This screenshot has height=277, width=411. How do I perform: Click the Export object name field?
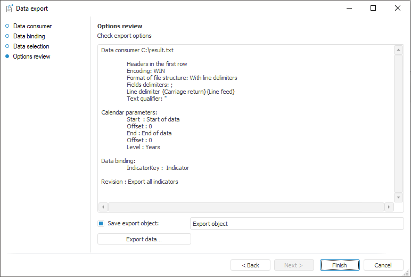pyautogui.click(x=297, y=224)
